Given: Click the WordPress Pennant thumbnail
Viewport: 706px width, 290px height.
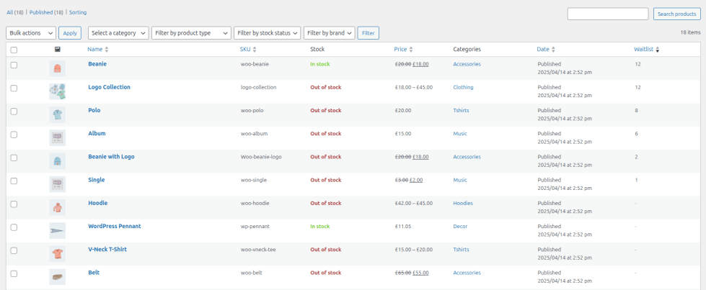Looking at the screenshot, I should pyautogui.click(x=58, y=230).
